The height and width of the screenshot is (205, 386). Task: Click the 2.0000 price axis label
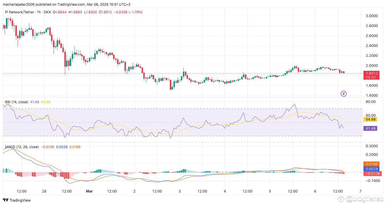(x=372, y=65)
